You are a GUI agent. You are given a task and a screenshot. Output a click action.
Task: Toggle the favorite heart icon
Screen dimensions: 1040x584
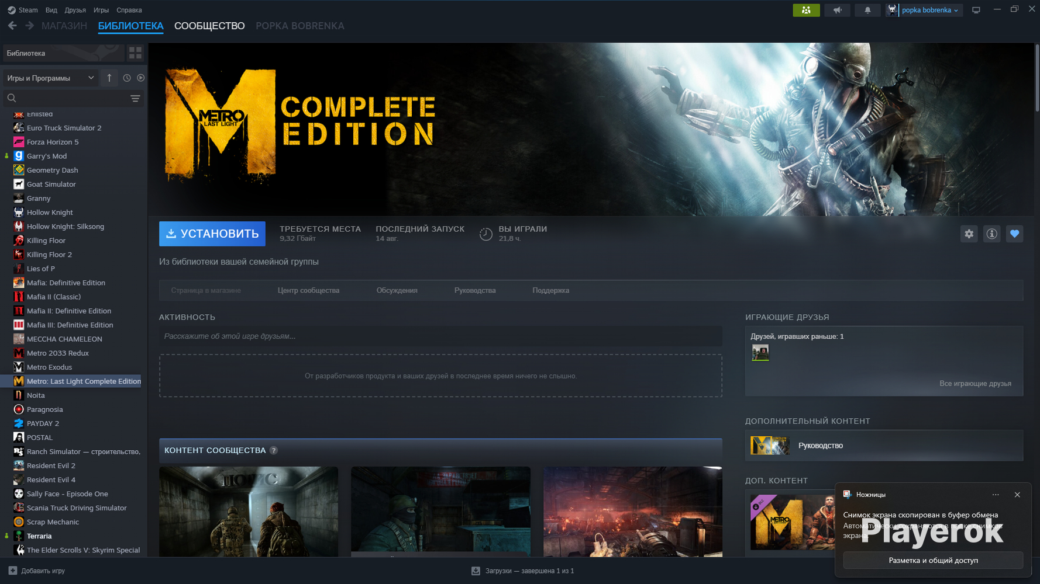point(1015,234)
